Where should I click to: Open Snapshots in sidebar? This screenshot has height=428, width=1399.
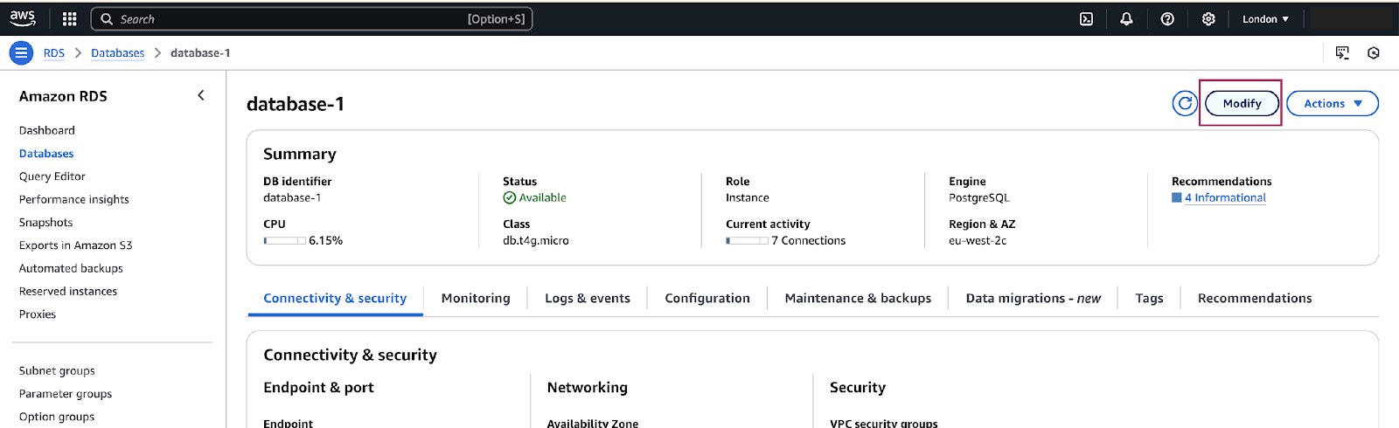(x=46, y=223)
